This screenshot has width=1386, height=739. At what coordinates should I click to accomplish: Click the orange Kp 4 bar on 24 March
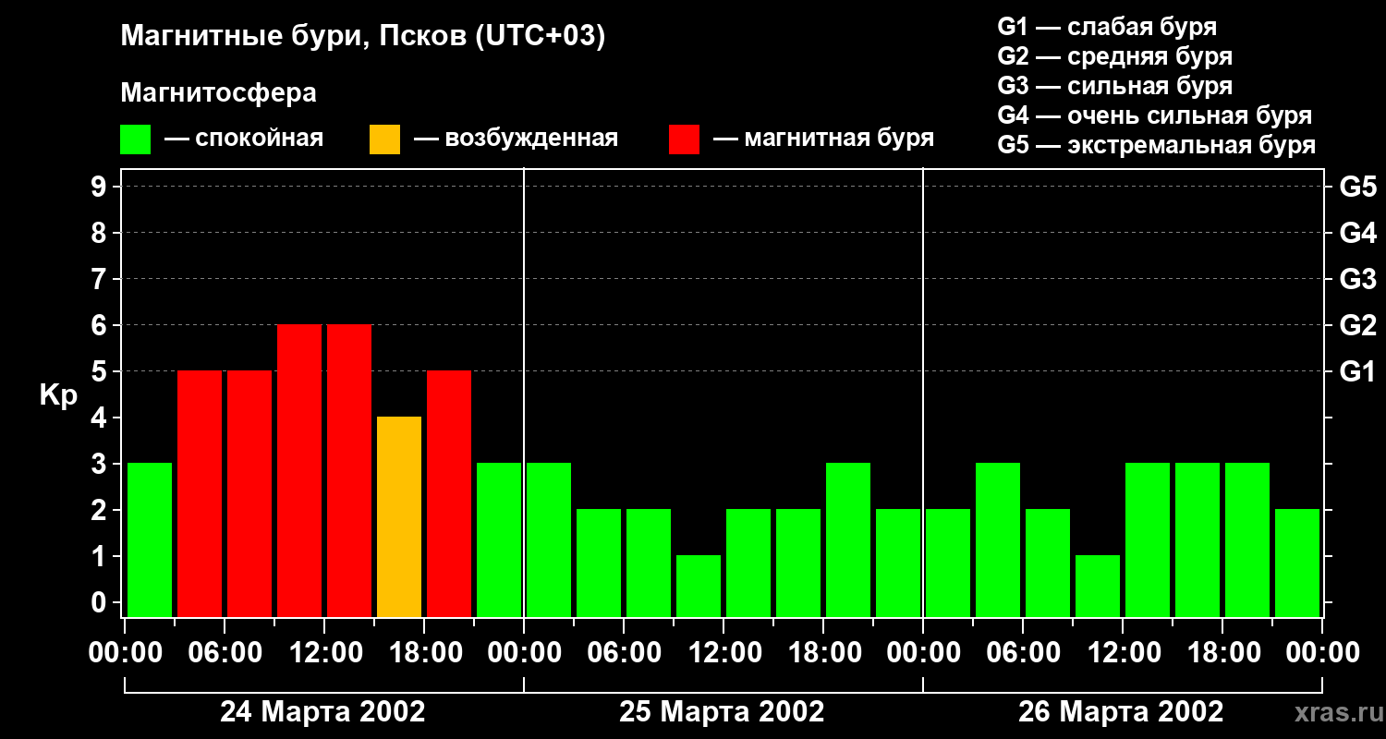pyautogui.click(x=399, y=516)
